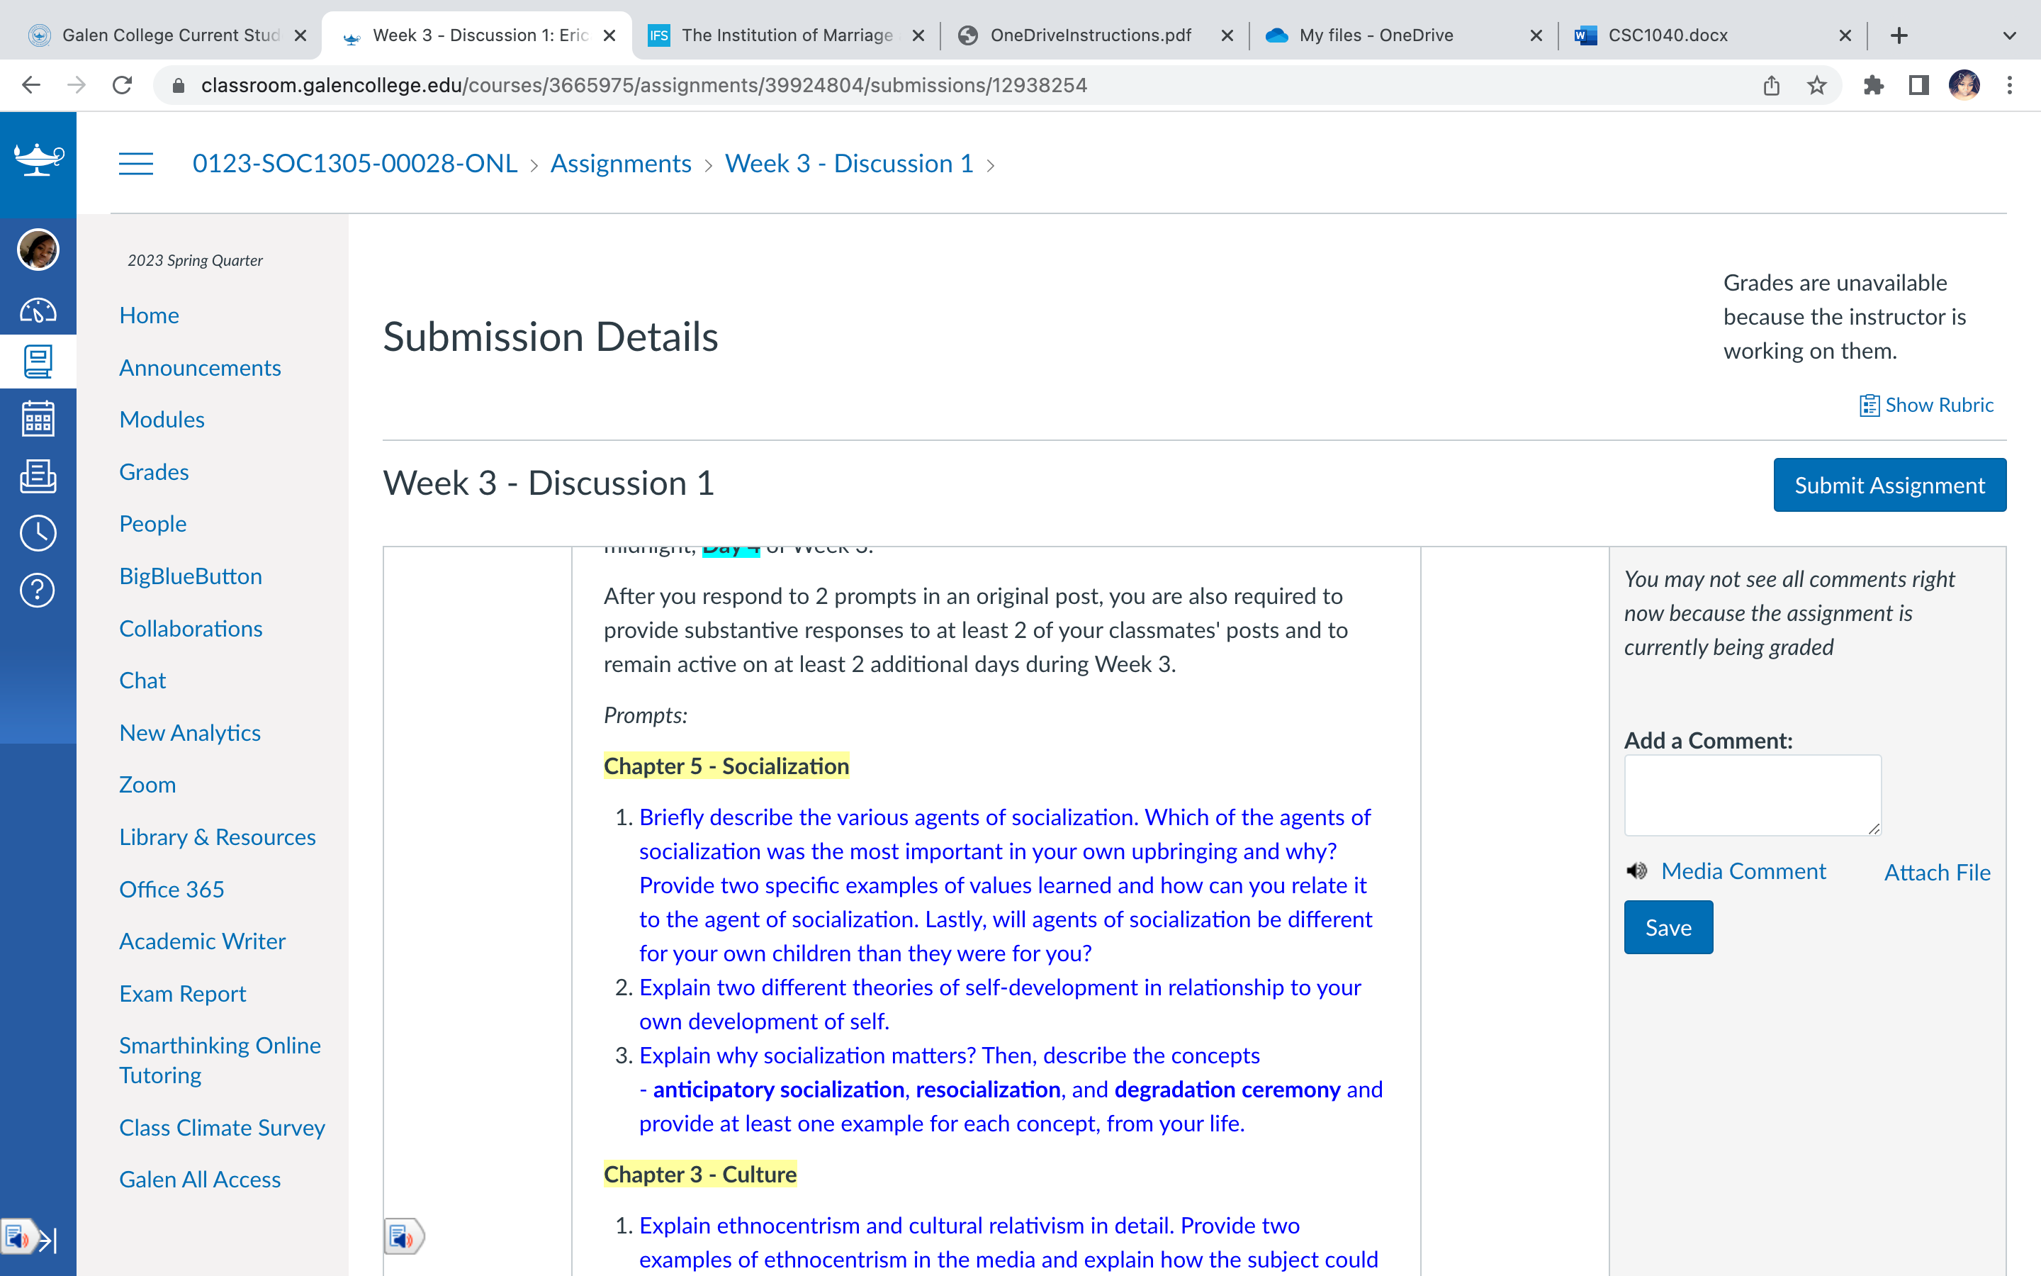Open the History clock icon
2041x1276 pixels.
coord(38,533)
